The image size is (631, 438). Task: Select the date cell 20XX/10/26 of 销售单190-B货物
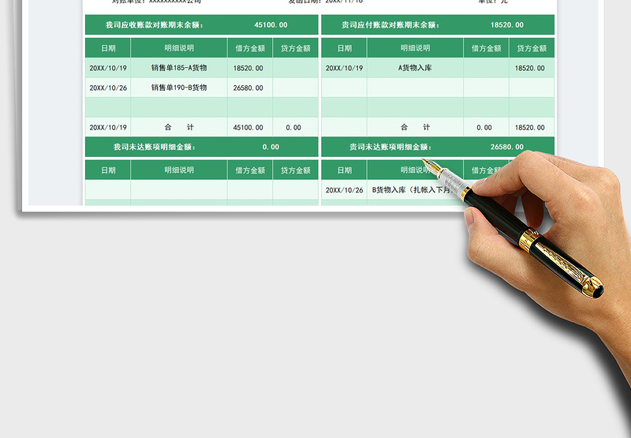pos(108,88)
